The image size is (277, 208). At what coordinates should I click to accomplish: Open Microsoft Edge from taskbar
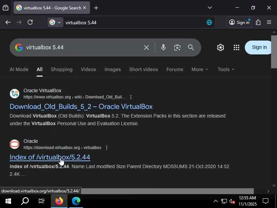[76, 201]
